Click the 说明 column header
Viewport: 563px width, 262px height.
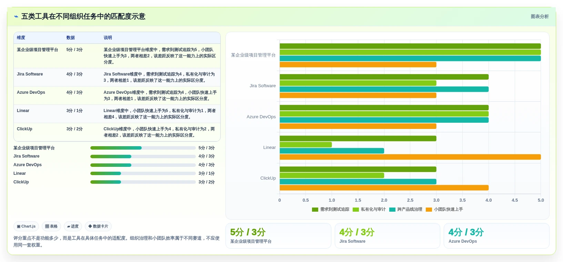[x=108, y=38]
